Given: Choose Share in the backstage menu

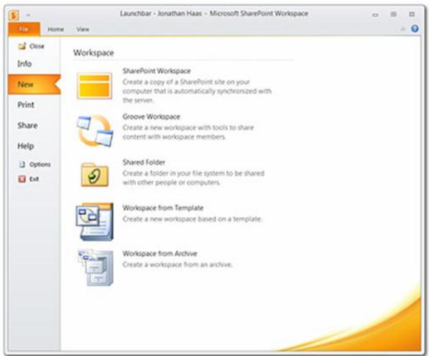Looking at the screenshot, I should [x=27, y=125].
